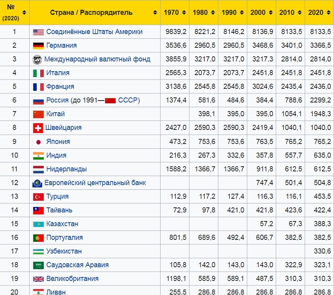
Task: Select the 747,4 value in ECB row
Action: [264, 183]
